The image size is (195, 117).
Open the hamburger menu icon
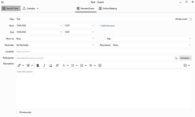click(x=2, y=2)
